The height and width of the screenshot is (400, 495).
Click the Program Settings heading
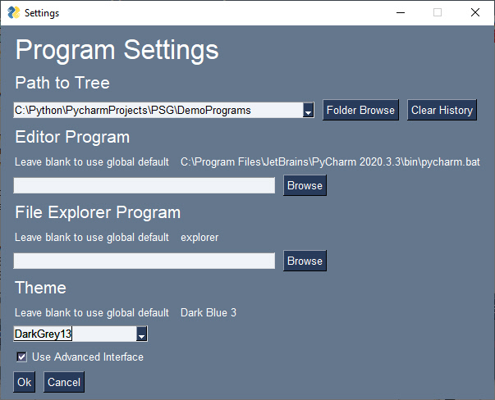pyautogui.click(x=117, y=50)
